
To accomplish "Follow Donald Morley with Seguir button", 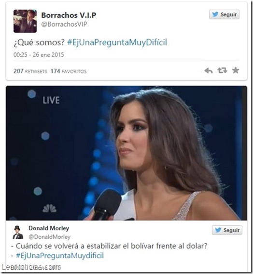I will coord(227,230).
